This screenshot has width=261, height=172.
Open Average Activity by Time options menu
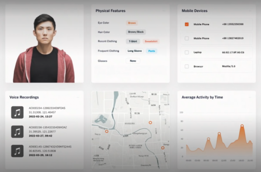coord(250,98)
